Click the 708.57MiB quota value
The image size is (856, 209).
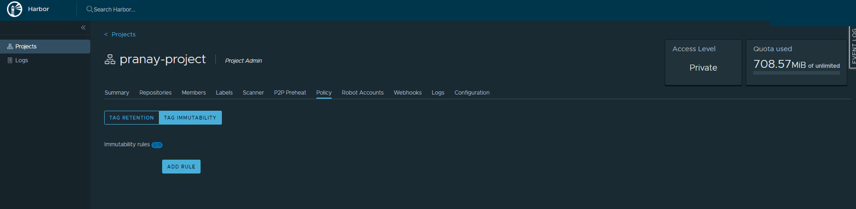point(779,64)
